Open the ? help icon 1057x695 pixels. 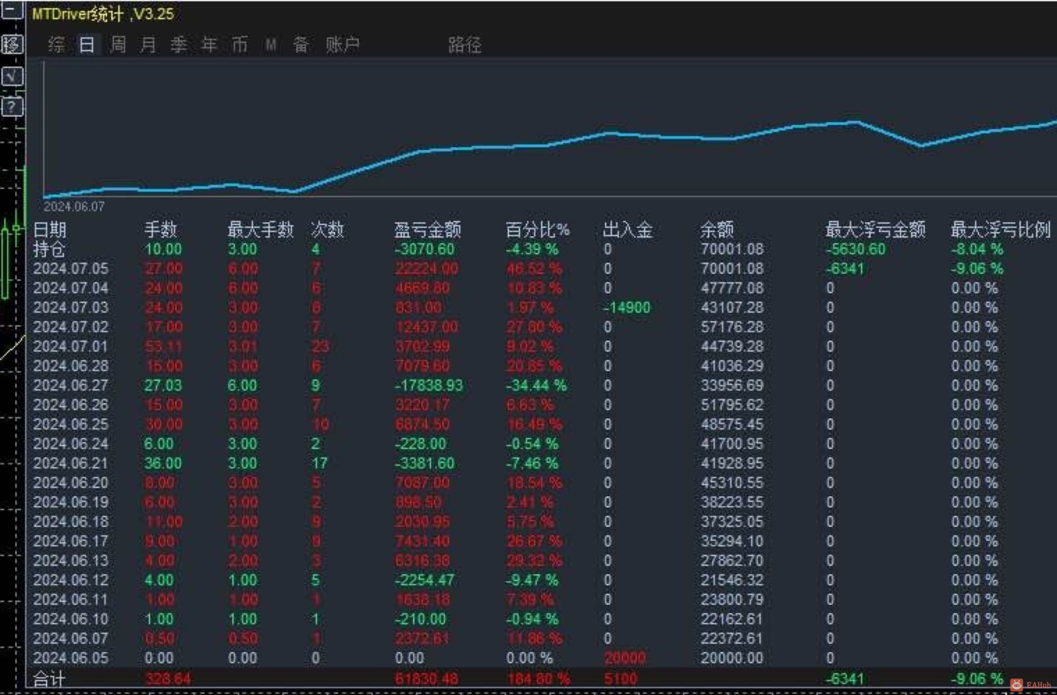click(x=12, y=106)
